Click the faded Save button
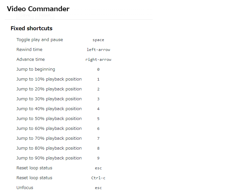The image size is (226, 194). point(25,15)
